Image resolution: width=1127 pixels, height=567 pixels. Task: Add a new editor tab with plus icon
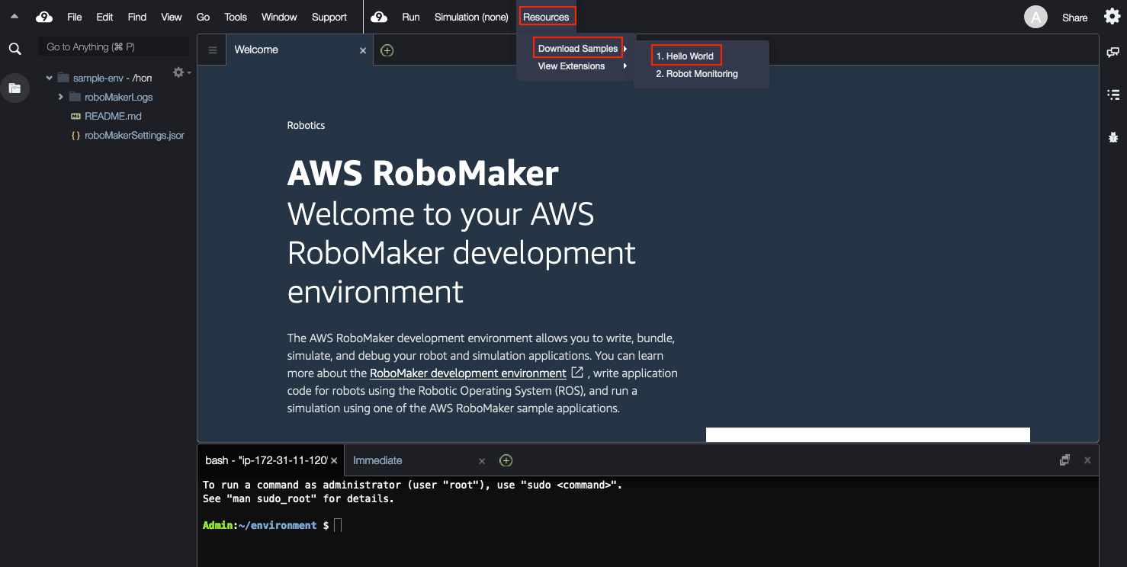pos(387,50)
